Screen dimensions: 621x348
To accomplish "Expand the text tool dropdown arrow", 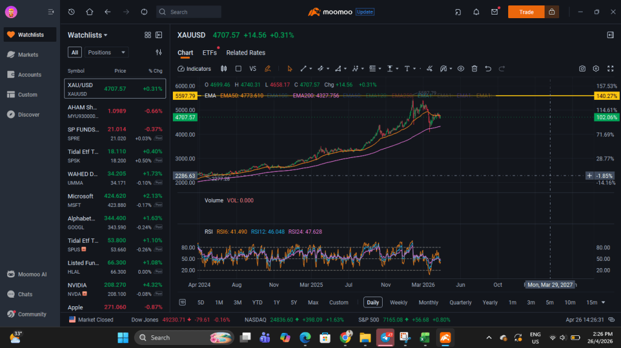I will pos(414,69).
